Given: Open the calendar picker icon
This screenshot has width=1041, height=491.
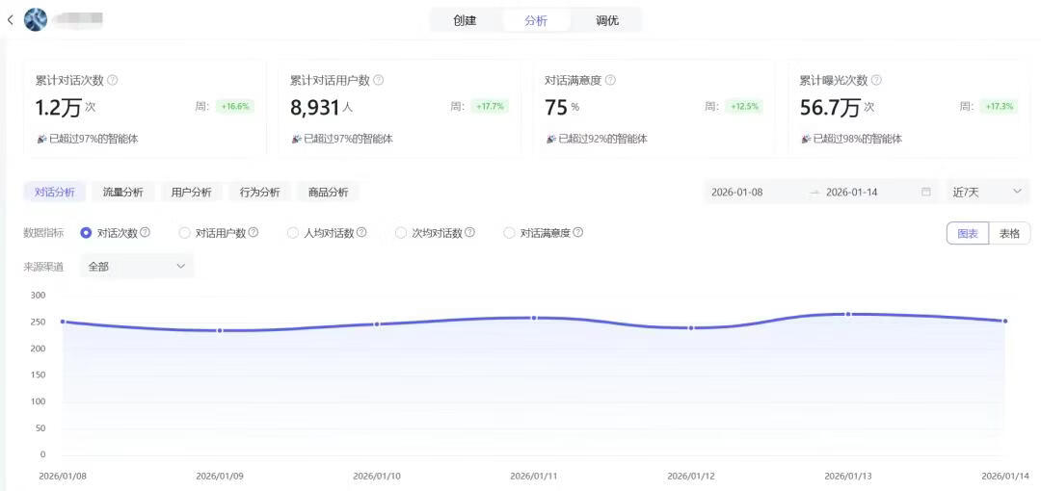Looking at the screenshot, I should click(x=926, y=192).
